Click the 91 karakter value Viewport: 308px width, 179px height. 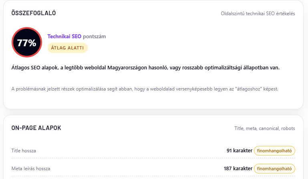240,151
